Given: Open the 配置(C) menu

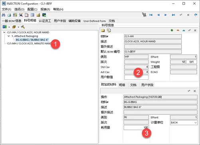Looking at the screenshot, I should [x=32, y=9].
